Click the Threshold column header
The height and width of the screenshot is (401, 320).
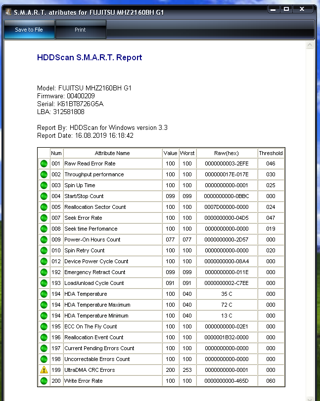pos(271,153)
